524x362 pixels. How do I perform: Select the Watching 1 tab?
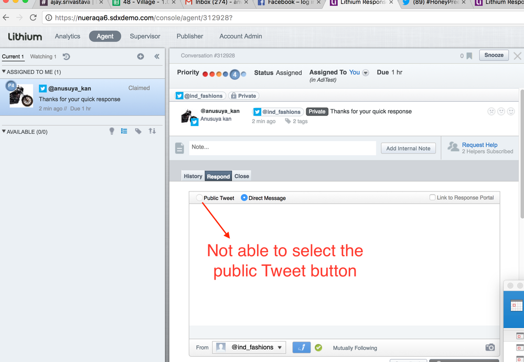pos(43,57)
